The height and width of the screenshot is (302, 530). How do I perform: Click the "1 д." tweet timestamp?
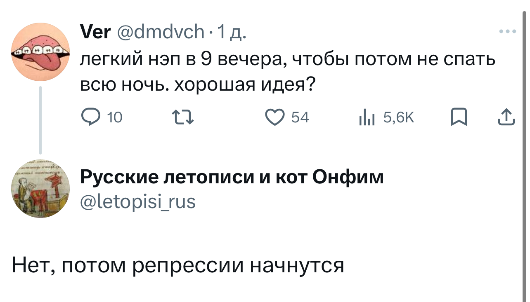(x=232, y=32)
